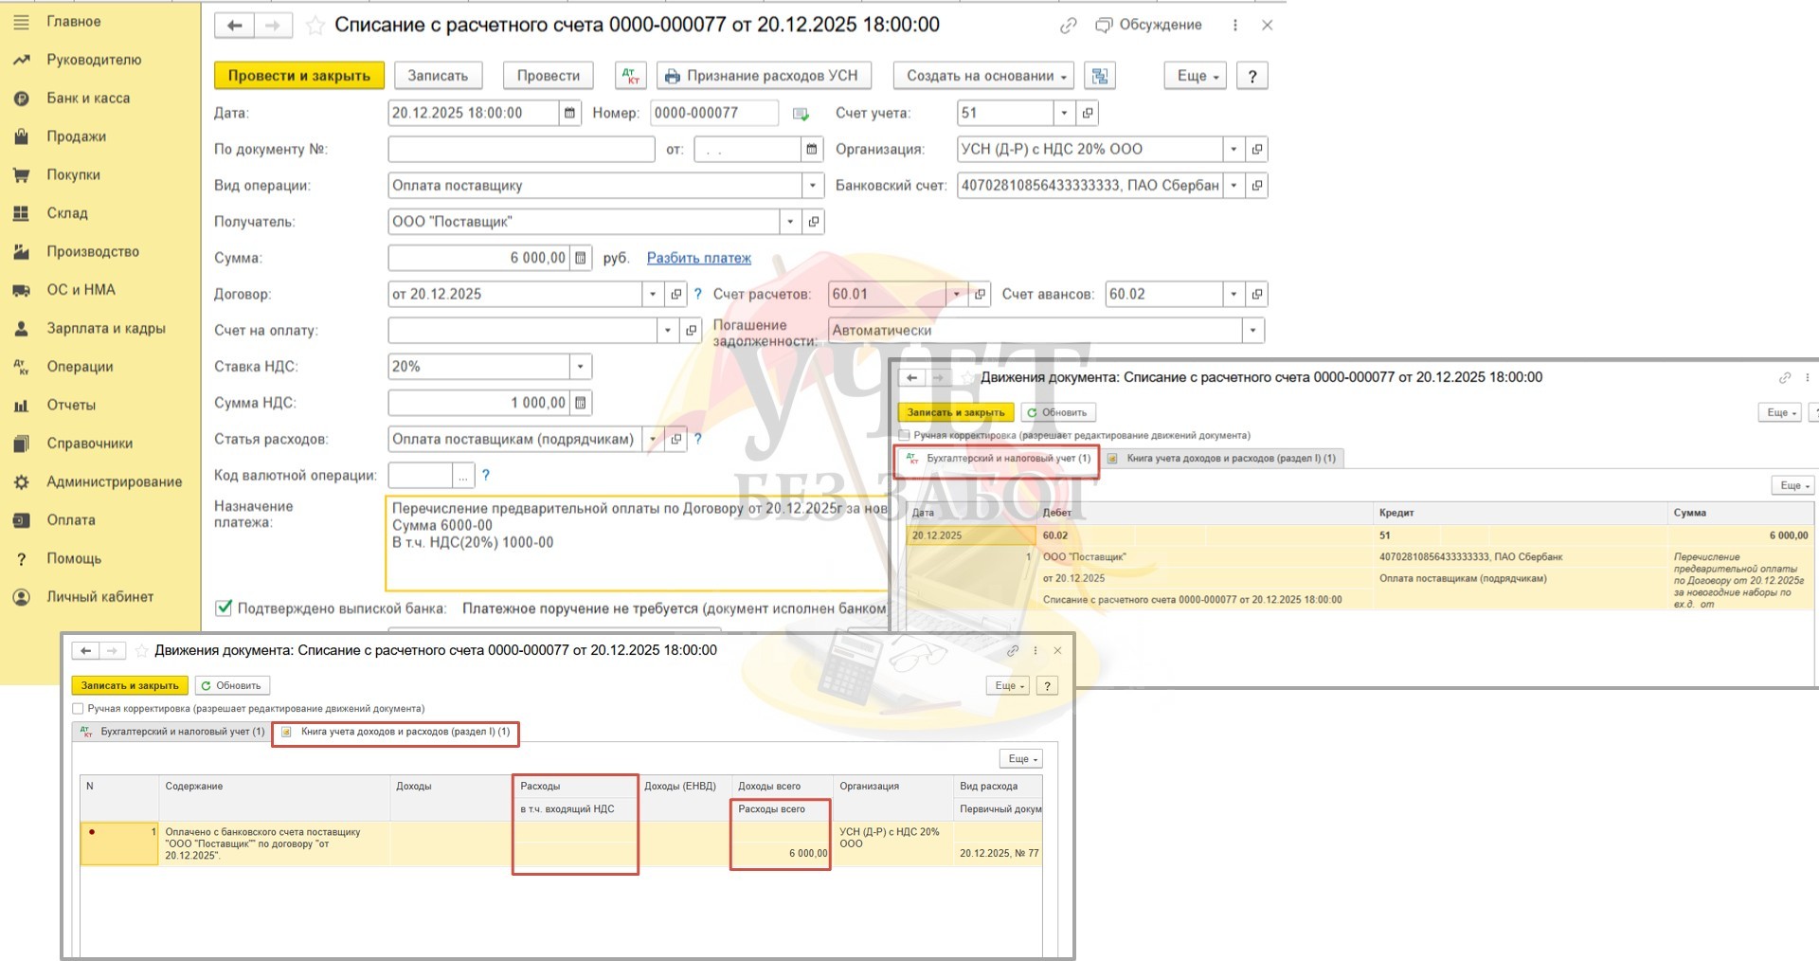Open calculator for Сумма field

coord(581,258)
